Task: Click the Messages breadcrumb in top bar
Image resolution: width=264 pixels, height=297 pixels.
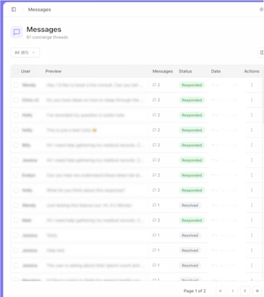Action: (x=39, y=9)
